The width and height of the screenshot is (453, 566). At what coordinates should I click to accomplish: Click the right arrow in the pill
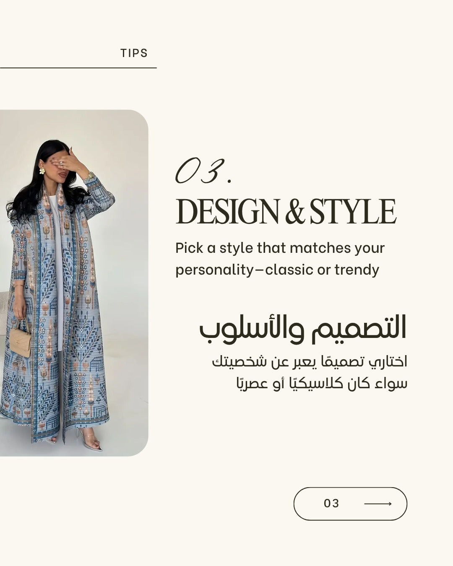point(378,504)
